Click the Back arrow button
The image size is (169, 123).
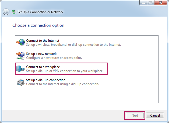coord(6,12)
